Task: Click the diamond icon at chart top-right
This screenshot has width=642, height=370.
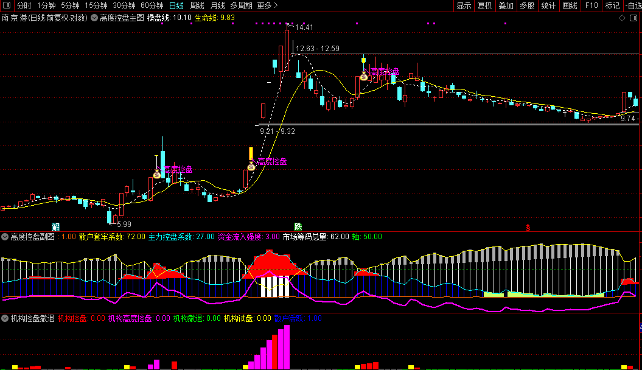Action: coord(622,18)
